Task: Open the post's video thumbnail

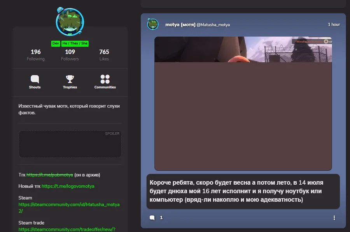Action: tap(243, 104)
